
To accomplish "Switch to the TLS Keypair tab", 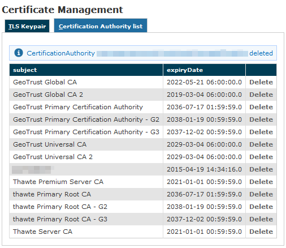I will 27,26.
